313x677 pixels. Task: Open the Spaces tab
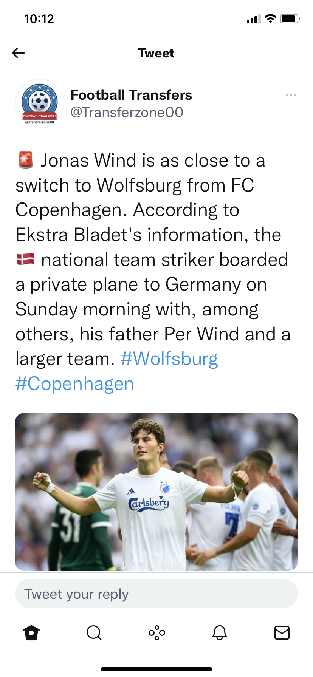157,633
